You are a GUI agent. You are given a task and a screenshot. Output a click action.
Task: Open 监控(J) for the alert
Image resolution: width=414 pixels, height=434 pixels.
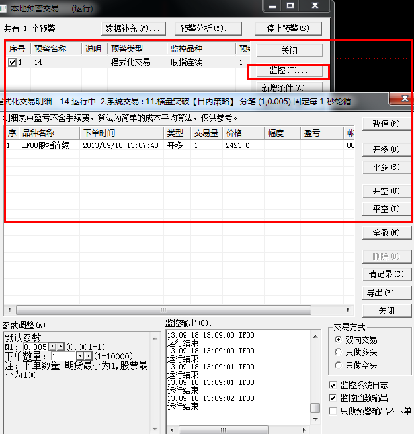point(289,71)
